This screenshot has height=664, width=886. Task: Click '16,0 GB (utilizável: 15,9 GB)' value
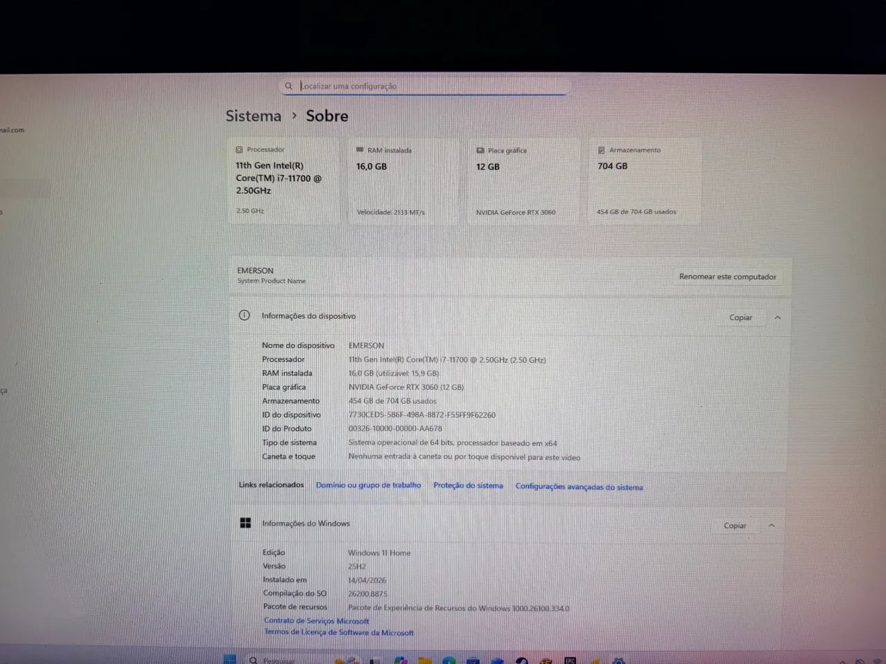click(x=394, y=373)
